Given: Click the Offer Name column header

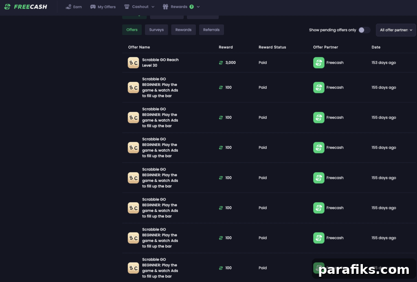Looking at the screenshot, I should point(139,47).
